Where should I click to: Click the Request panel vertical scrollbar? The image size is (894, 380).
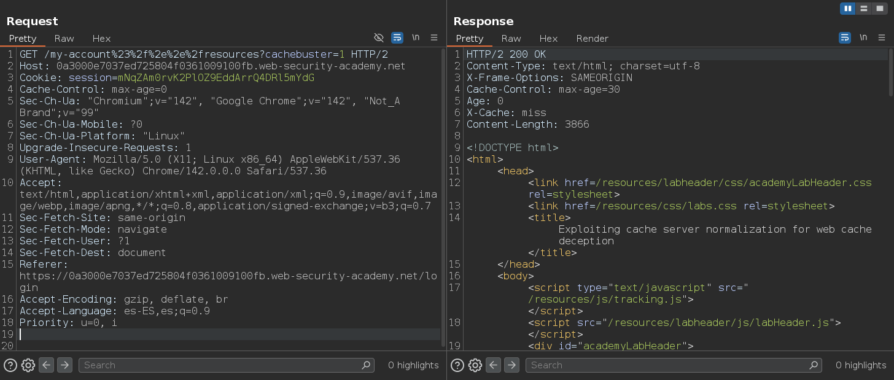tap(443, 184)
